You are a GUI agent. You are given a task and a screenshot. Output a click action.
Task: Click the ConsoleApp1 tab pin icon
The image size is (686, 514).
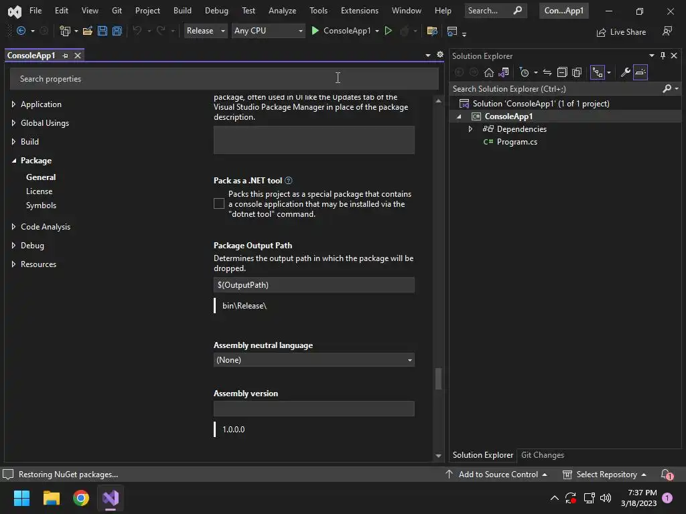tap(65, 56)
